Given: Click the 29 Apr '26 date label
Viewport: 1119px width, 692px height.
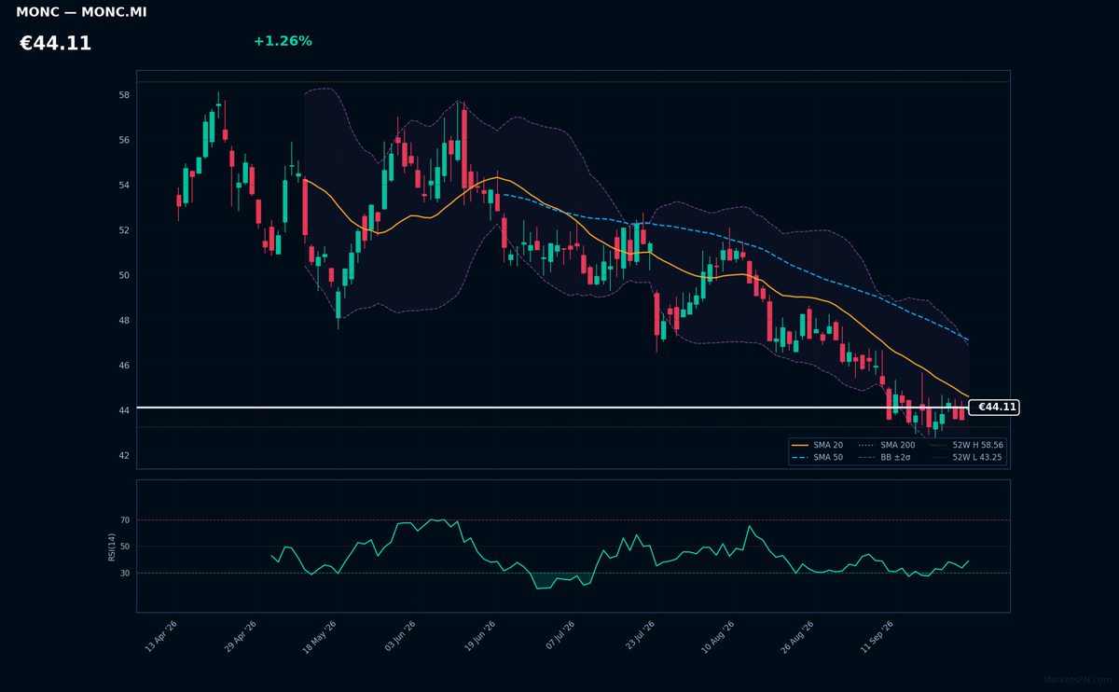Looking at the screenshot, I should coord(241,636).
